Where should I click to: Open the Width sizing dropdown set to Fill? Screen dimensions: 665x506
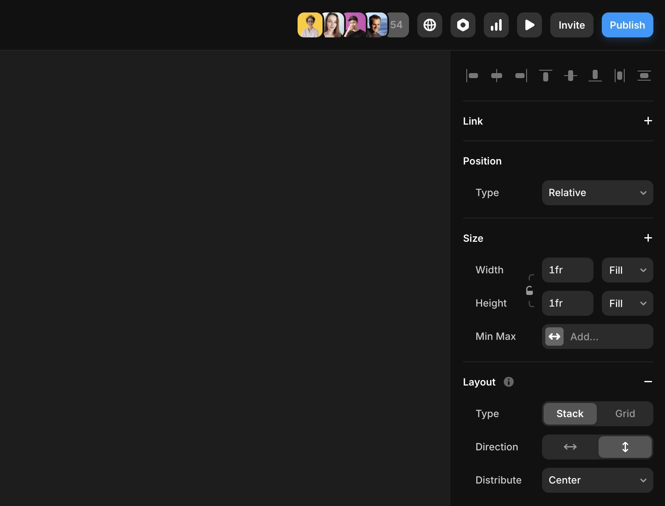coord(627,270)
